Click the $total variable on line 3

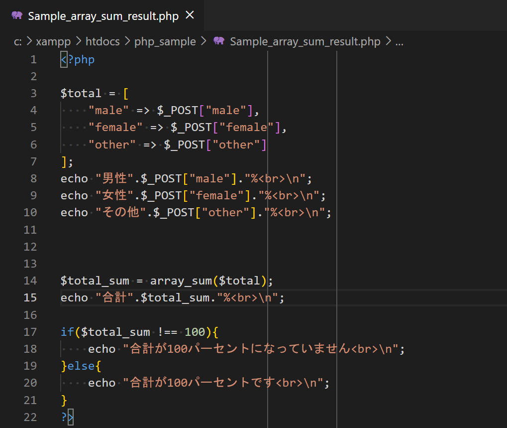pos(81,94)
